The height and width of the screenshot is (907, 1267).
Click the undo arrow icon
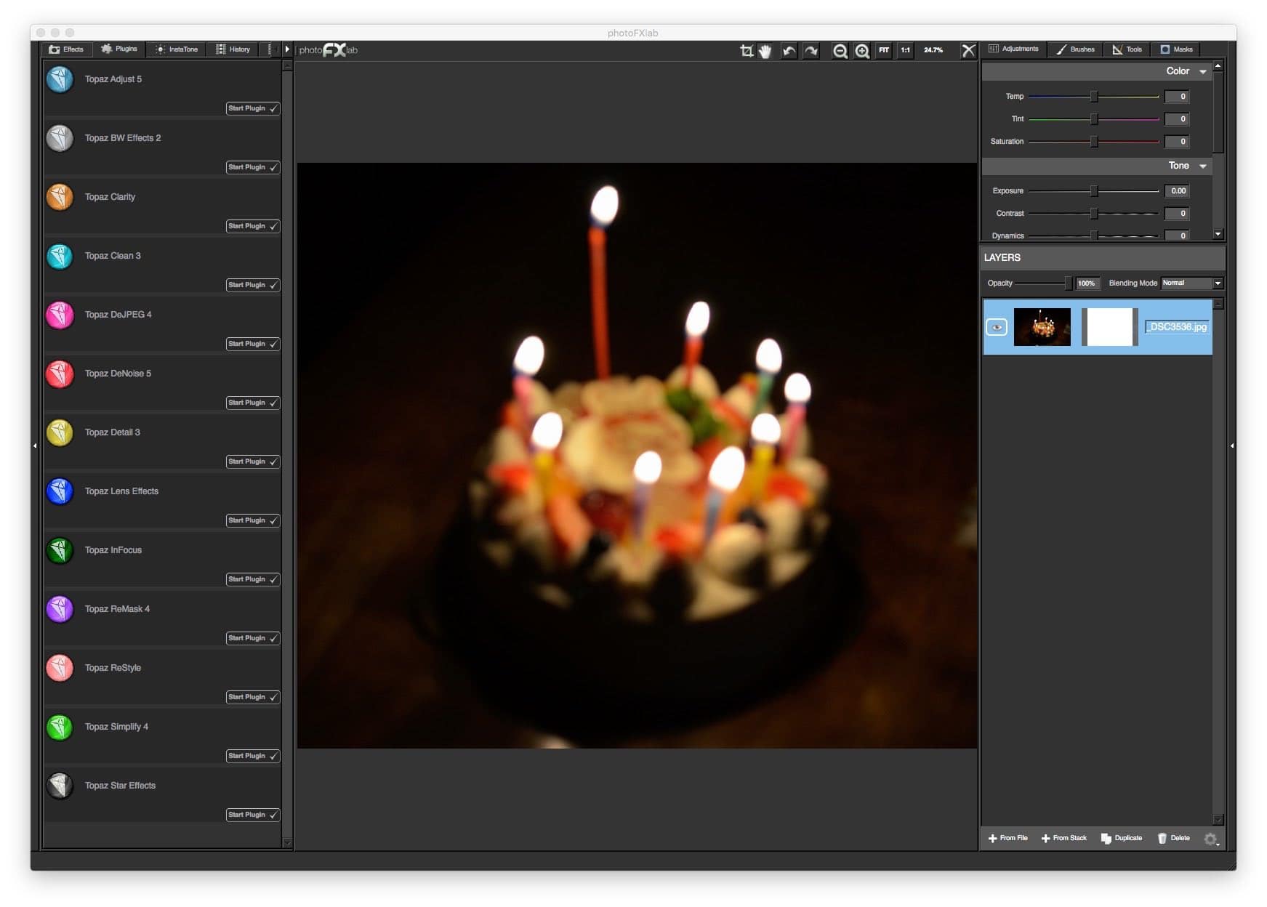789,50
